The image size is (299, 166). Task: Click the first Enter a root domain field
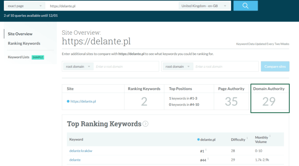(126, 66)
